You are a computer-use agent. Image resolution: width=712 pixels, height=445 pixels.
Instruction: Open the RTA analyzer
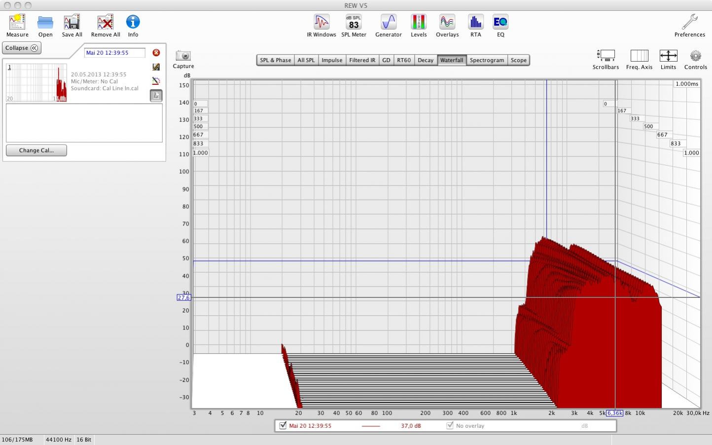[475, 23]
